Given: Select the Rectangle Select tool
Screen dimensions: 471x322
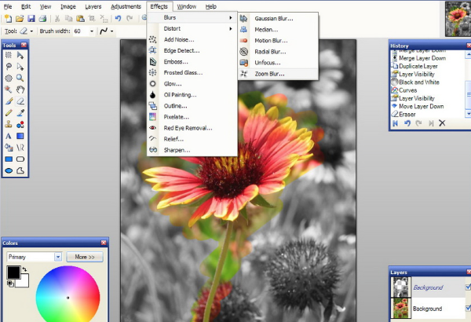Looking at the screenshot, I should 9,55.
